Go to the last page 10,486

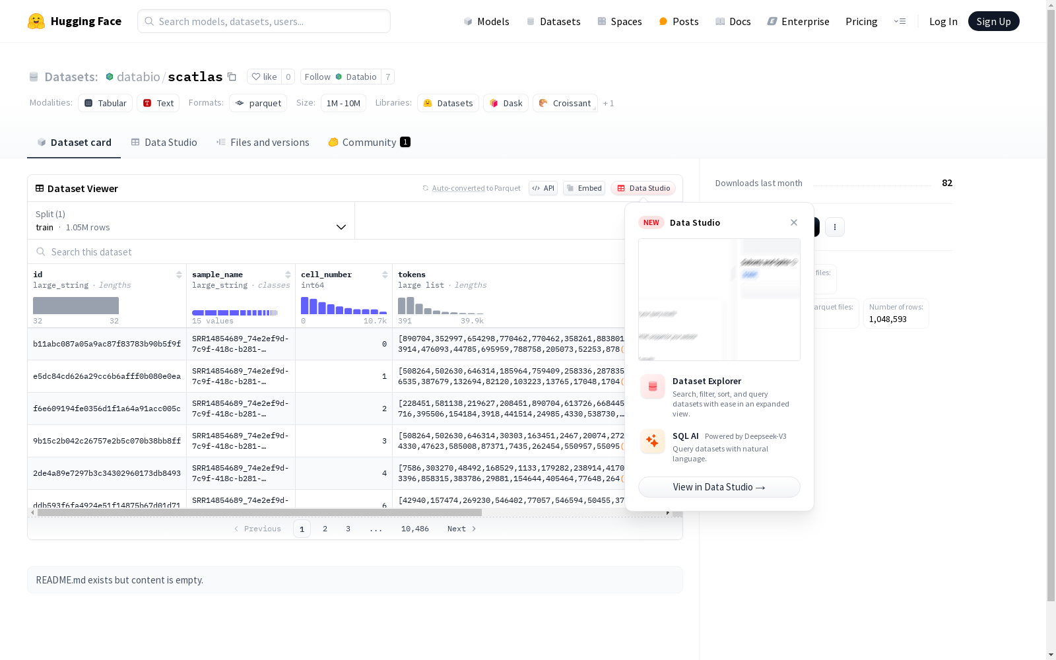(415, 529)
